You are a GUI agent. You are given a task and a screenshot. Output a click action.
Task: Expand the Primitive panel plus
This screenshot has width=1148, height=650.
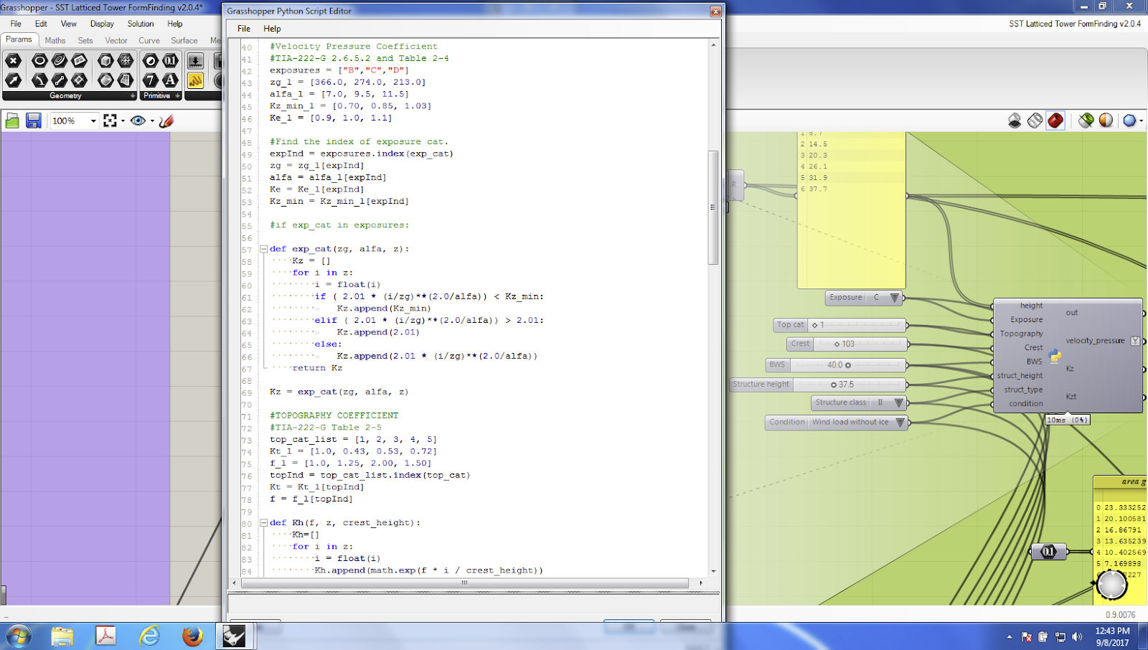(177, 95)
